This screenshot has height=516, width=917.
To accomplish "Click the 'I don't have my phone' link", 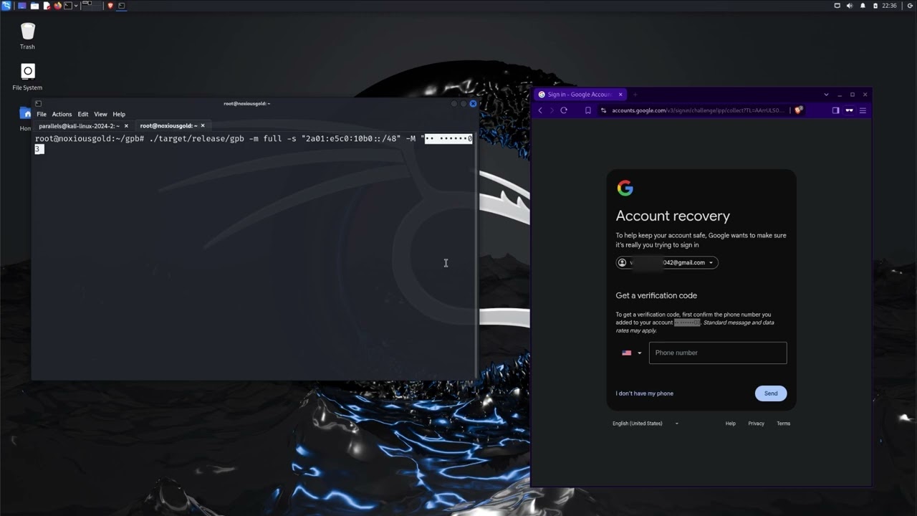I will point(644,393).
